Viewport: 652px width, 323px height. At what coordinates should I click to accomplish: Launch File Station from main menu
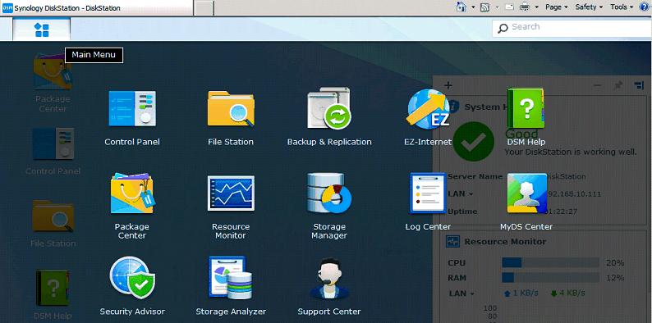click(x=231, y=118)
